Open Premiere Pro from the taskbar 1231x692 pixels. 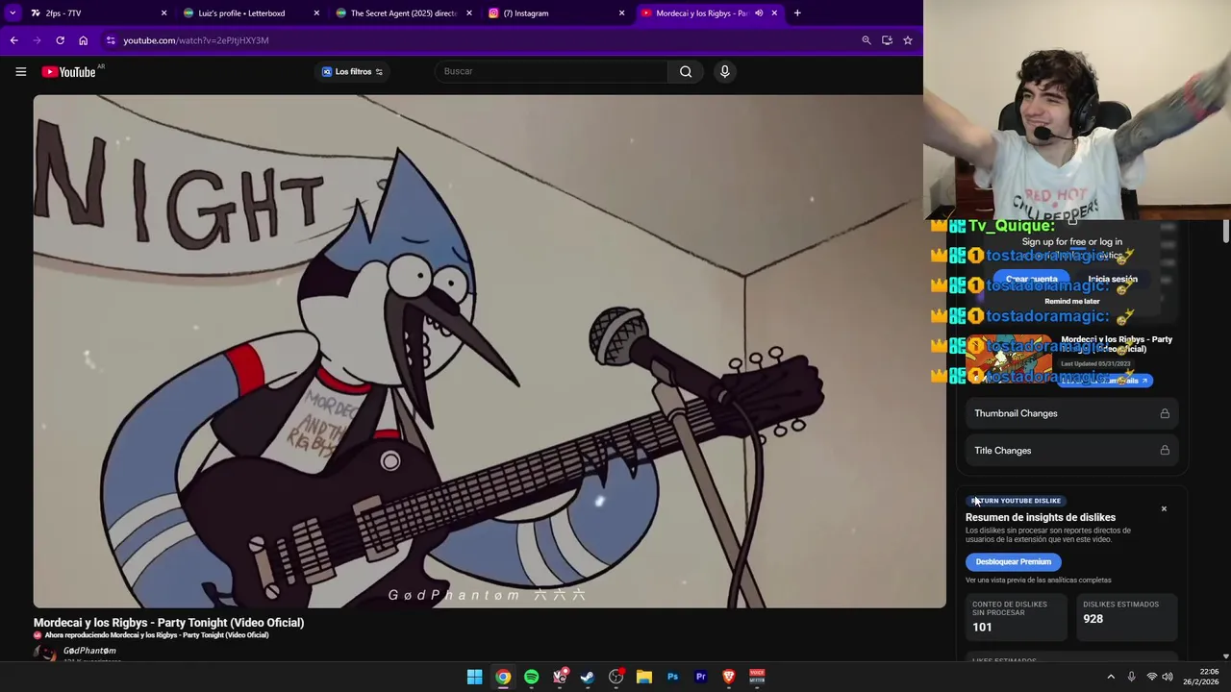700,677
